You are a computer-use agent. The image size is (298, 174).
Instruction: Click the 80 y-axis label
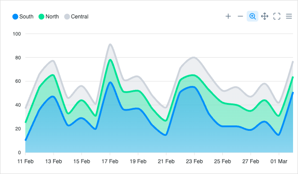[x=18, y=58]
